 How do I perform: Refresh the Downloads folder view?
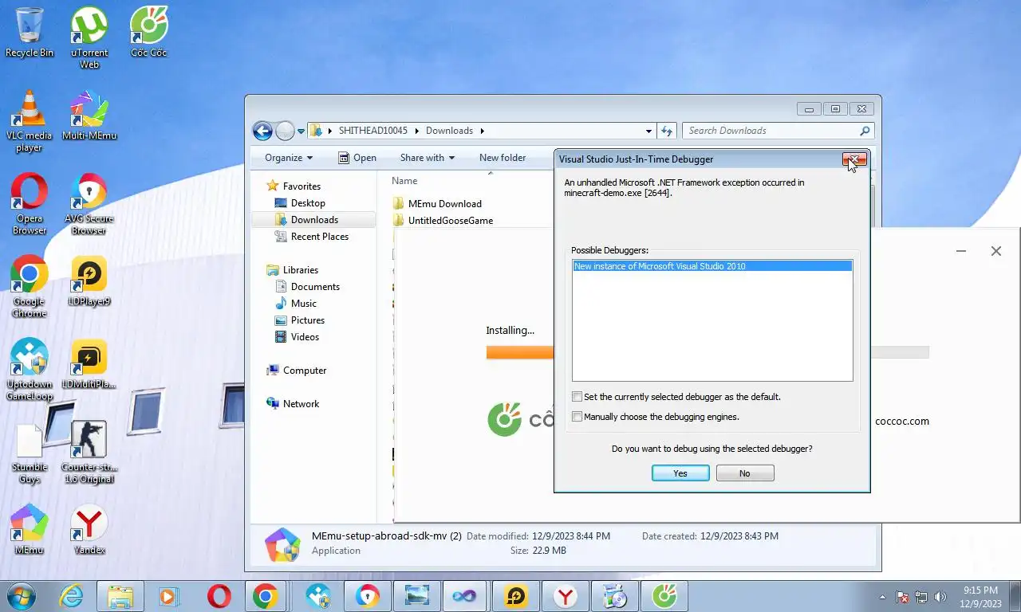[667, 131]
